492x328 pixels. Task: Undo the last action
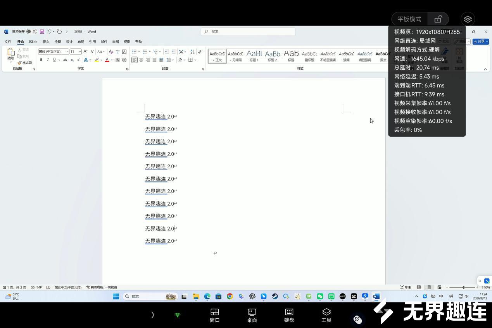coord(49,32)
